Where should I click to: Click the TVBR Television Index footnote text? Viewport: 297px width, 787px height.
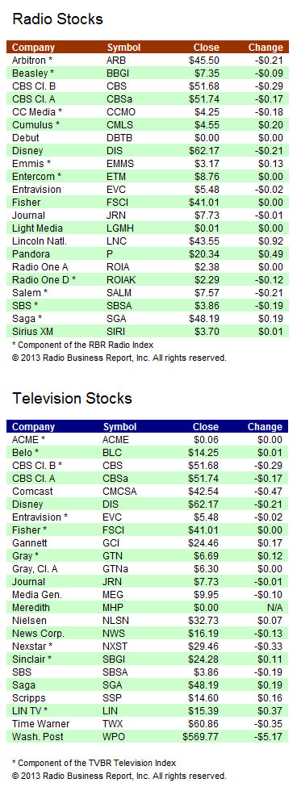coord(94,763)
